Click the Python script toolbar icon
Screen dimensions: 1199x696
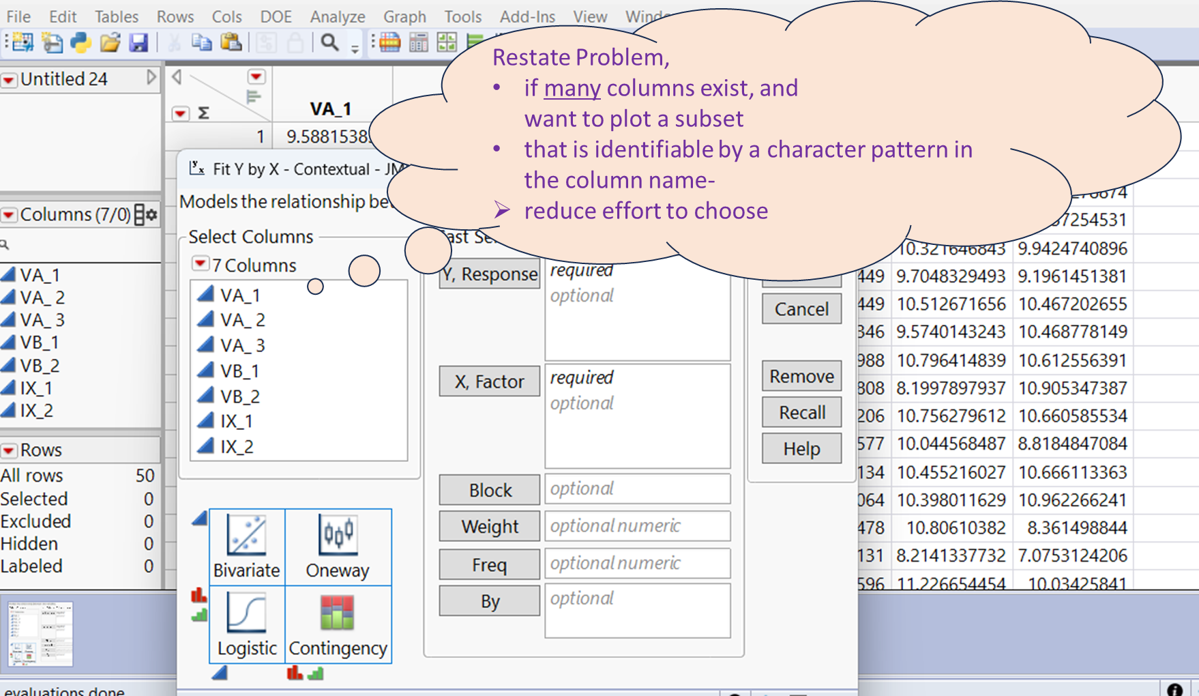81,43
